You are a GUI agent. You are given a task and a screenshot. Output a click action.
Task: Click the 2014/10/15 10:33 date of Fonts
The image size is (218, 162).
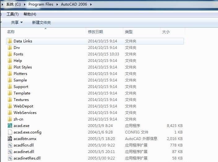point(103,54)
